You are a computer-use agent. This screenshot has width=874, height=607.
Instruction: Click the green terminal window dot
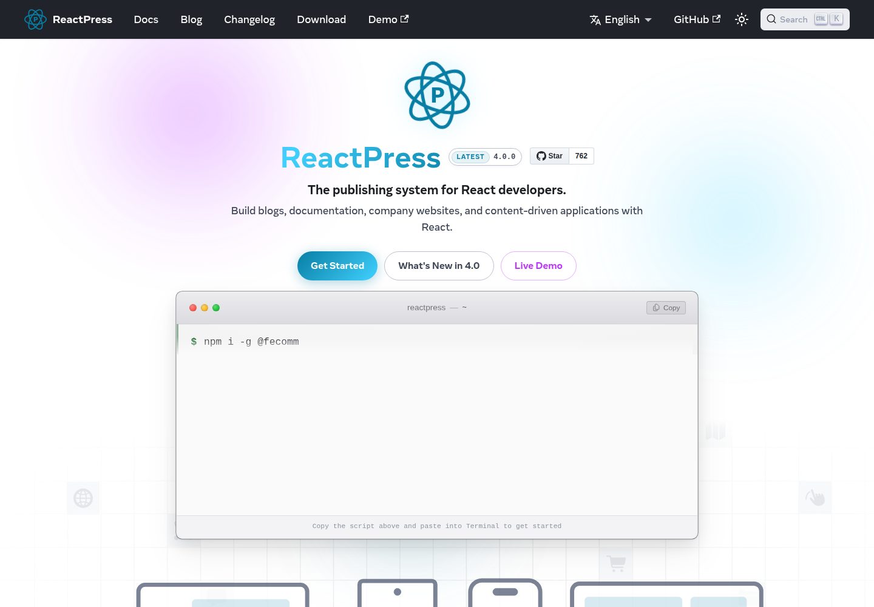tap(216, 308)
